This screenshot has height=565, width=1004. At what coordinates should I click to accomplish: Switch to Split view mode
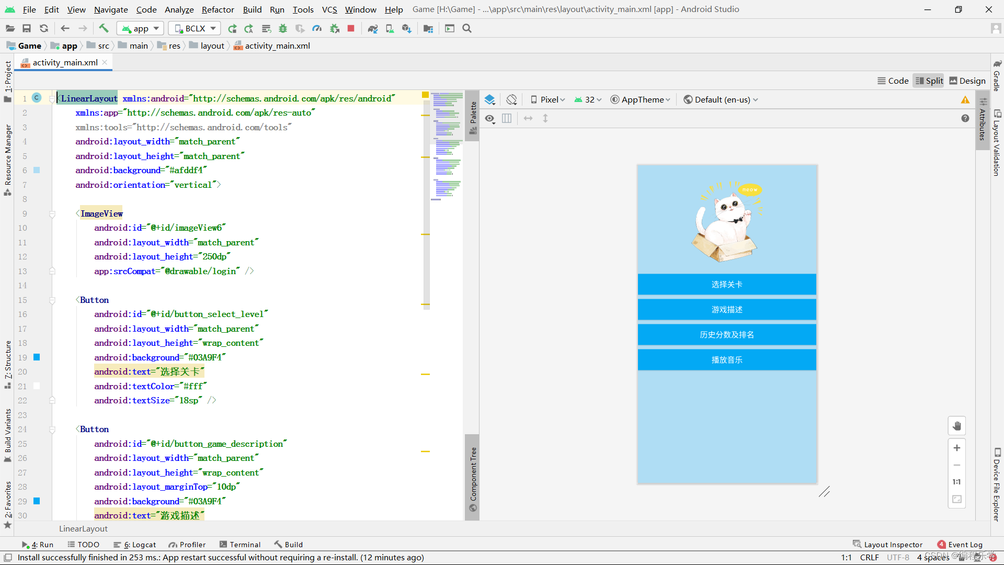click(x=929, y=81)
